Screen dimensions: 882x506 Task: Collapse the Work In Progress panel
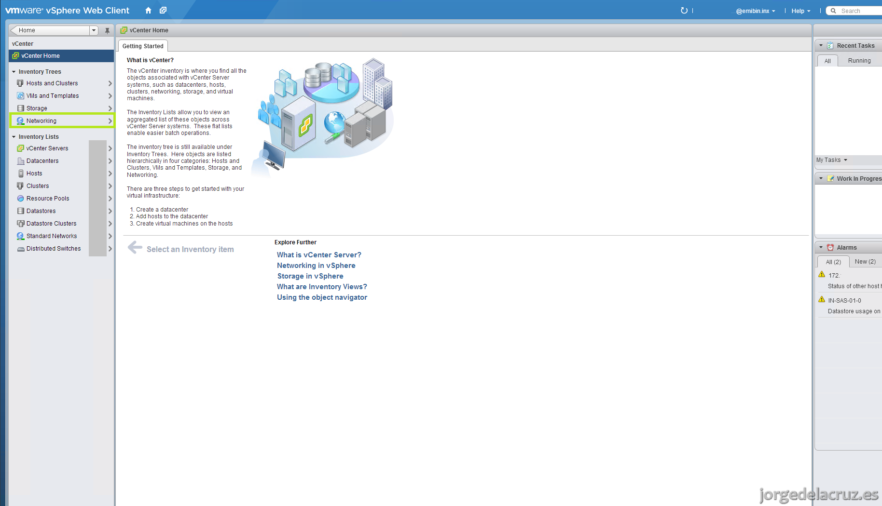(x=821, y=179)
